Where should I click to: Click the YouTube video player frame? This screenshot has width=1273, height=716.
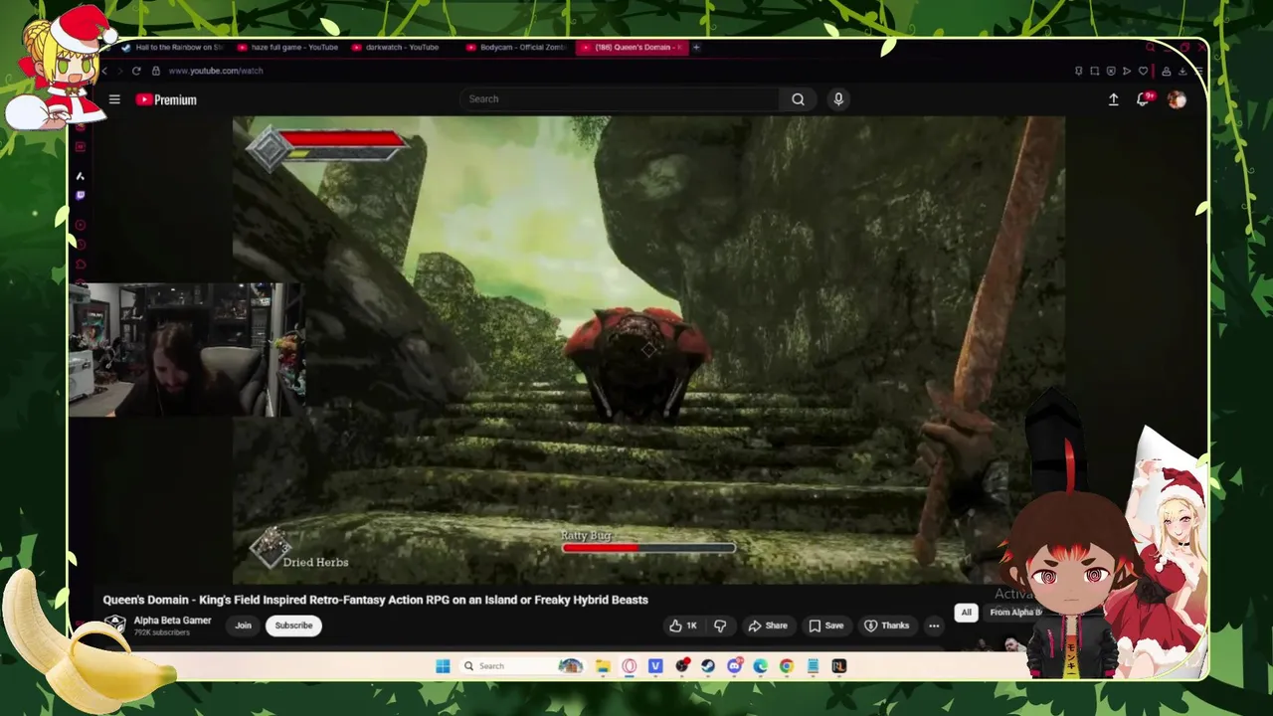click(x=648, y=350)
